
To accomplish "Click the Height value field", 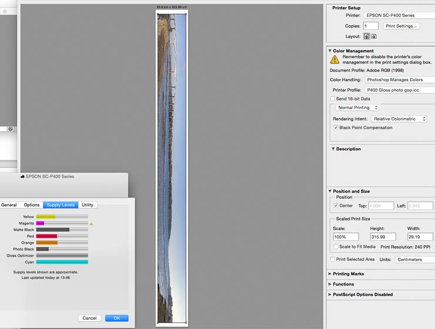I will point(383,237).
